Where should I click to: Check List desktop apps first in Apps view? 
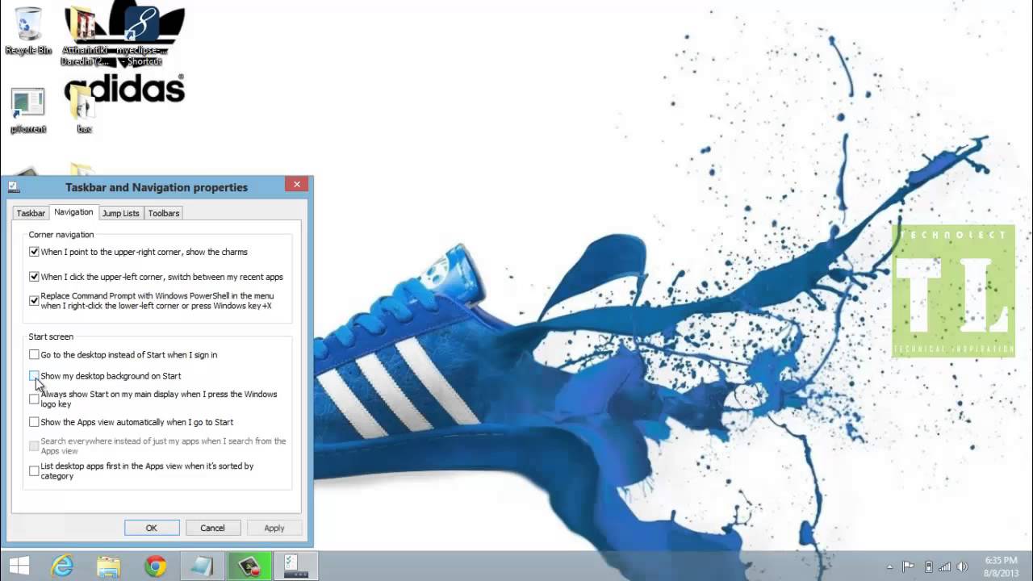tap(34, 471)
